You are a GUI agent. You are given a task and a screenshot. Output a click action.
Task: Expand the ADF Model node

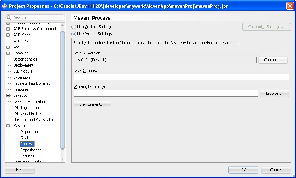8,35
